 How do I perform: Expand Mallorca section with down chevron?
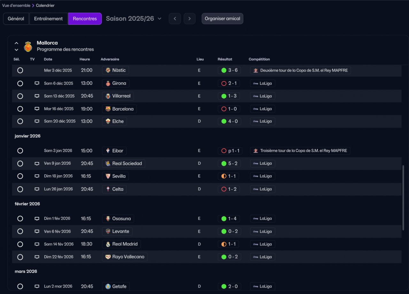coord(17,50)
